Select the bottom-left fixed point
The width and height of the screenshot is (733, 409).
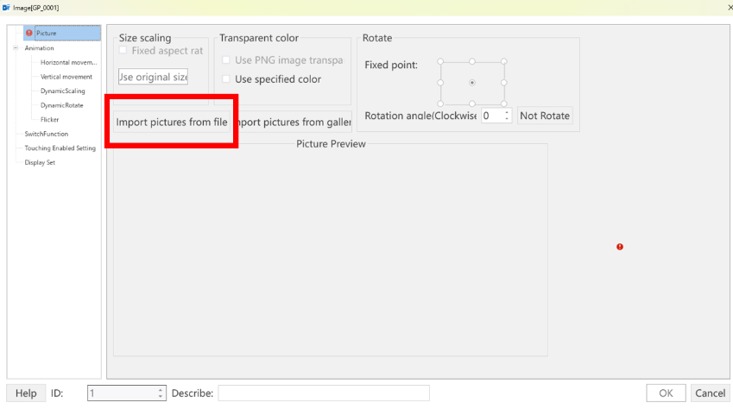[x=440, y=104]
